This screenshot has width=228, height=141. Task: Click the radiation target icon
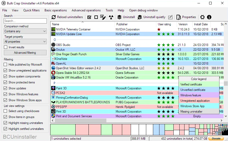(x=111, y=17)
